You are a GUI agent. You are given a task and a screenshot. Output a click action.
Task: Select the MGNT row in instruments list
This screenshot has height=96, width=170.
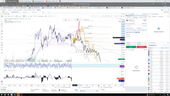159,51
